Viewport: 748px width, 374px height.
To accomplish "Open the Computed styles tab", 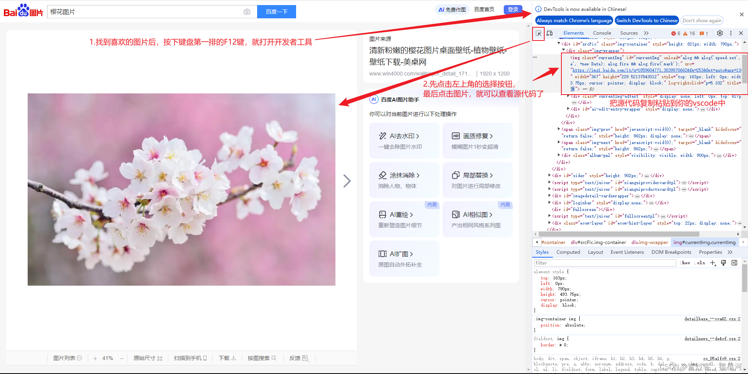I will coord(568,252).
